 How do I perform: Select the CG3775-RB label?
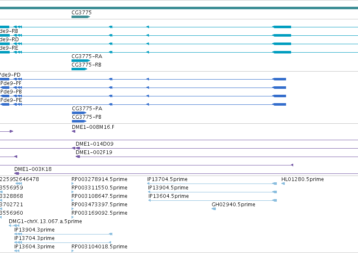[x=86, y=65]
